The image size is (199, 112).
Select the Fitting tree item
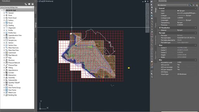click(11, 68)
